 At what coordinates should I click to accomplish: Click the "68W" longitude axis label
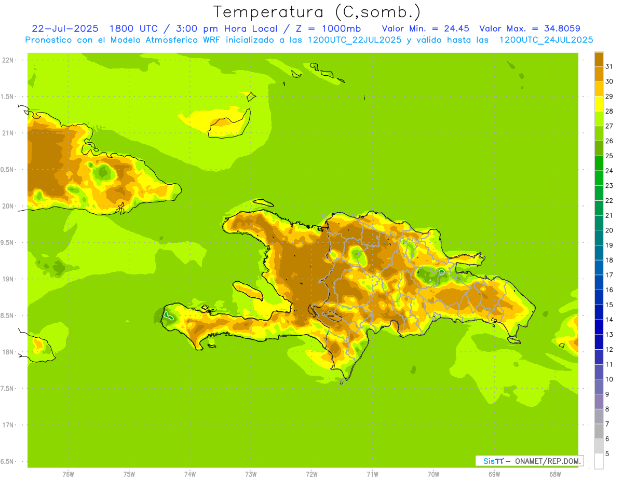[555, 474]
